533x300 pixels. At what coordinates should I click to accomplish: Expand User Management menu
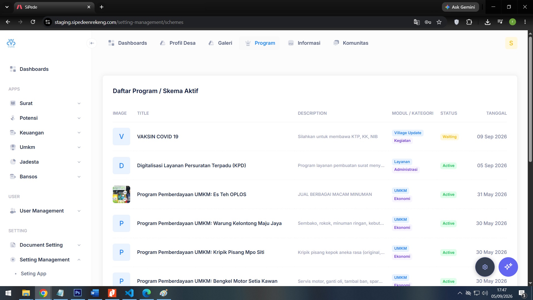pos(45,211)
